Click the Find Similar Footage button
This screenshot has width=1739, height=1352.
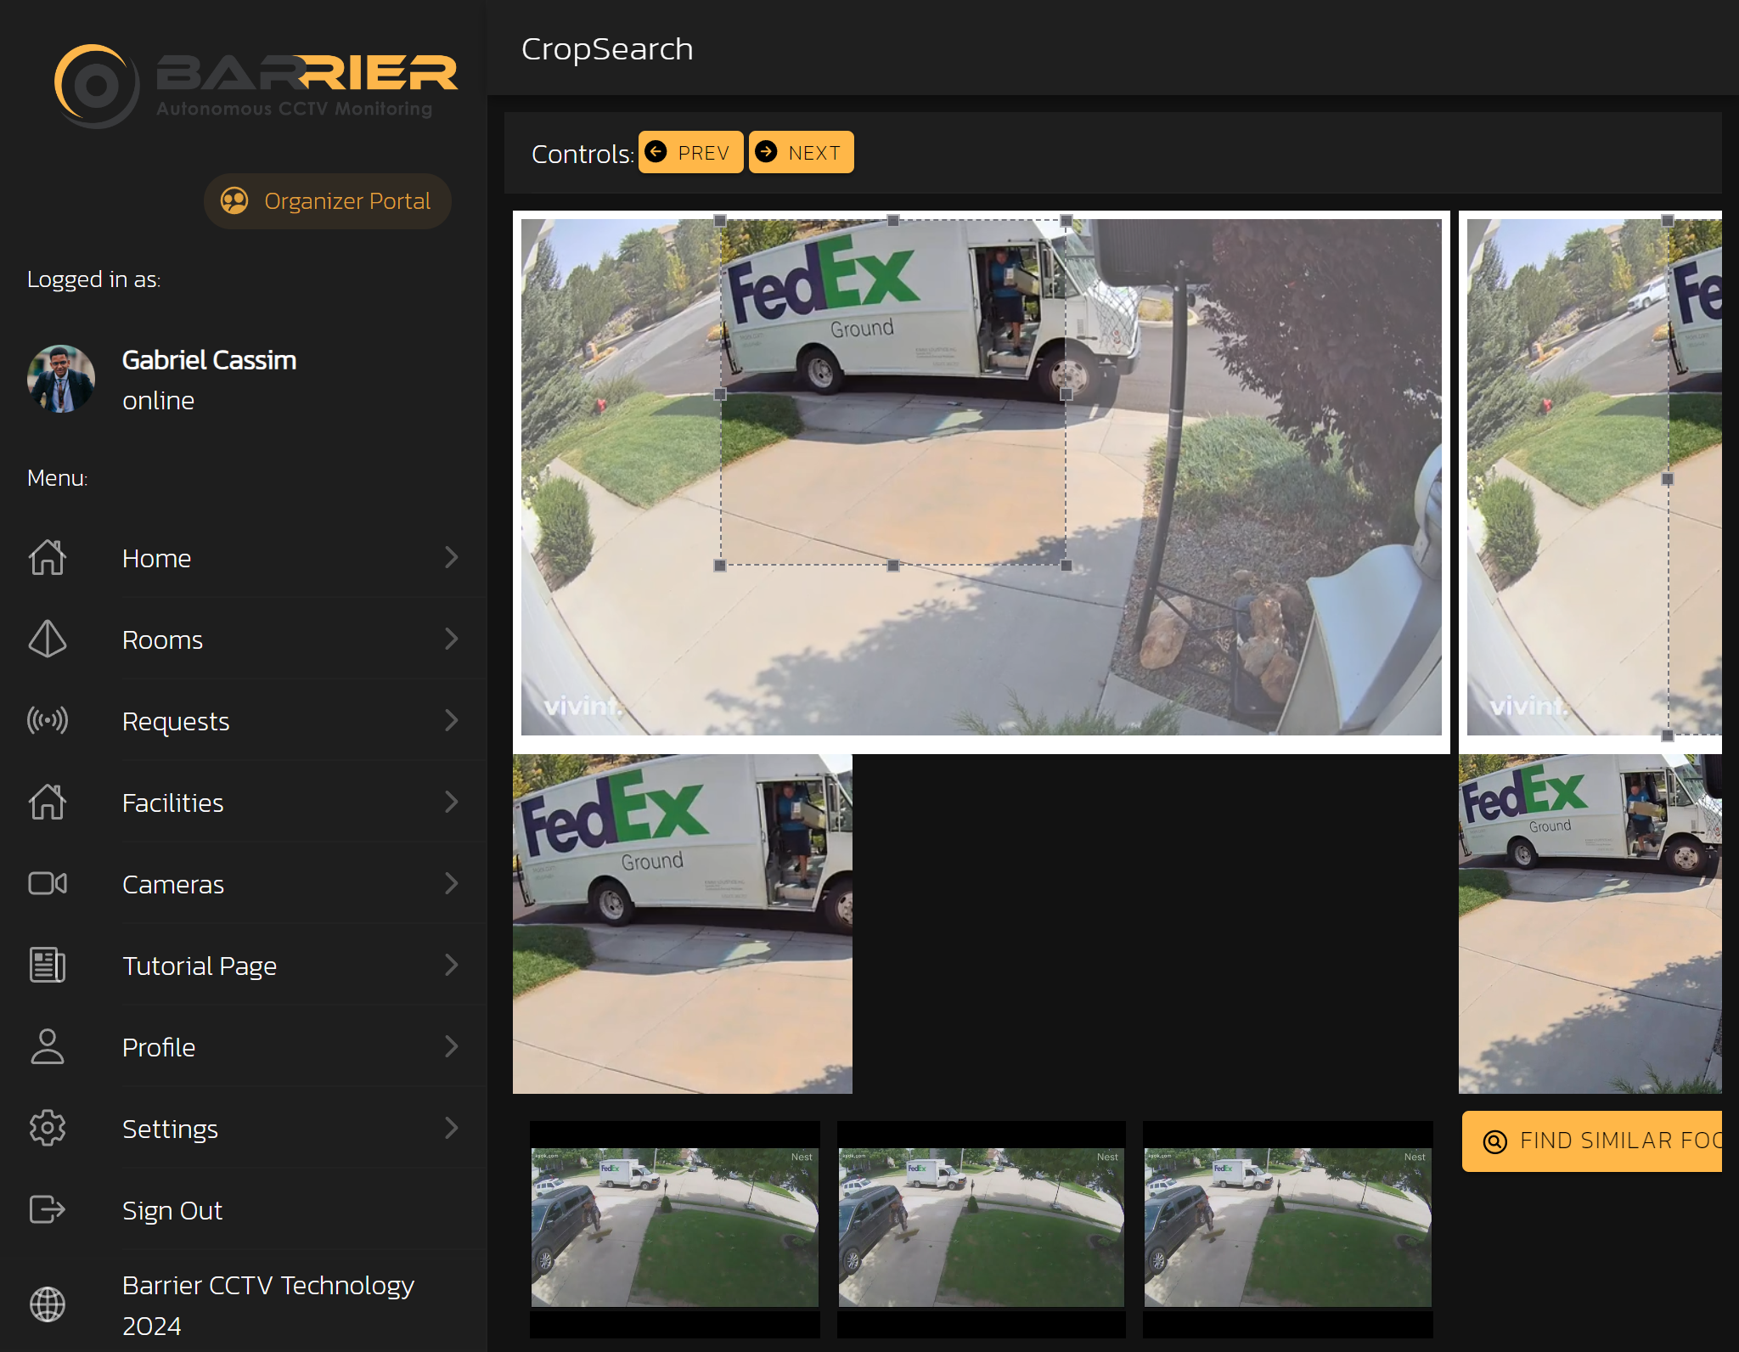[x=1593, y=1141]
